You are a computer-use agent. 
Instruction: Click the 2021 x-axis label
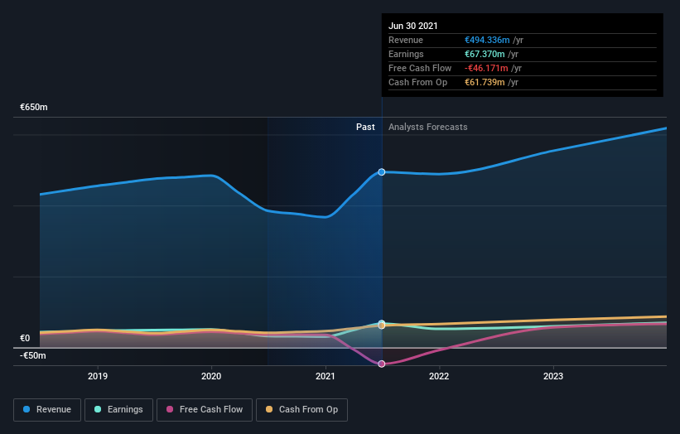[x=326, y=376]
